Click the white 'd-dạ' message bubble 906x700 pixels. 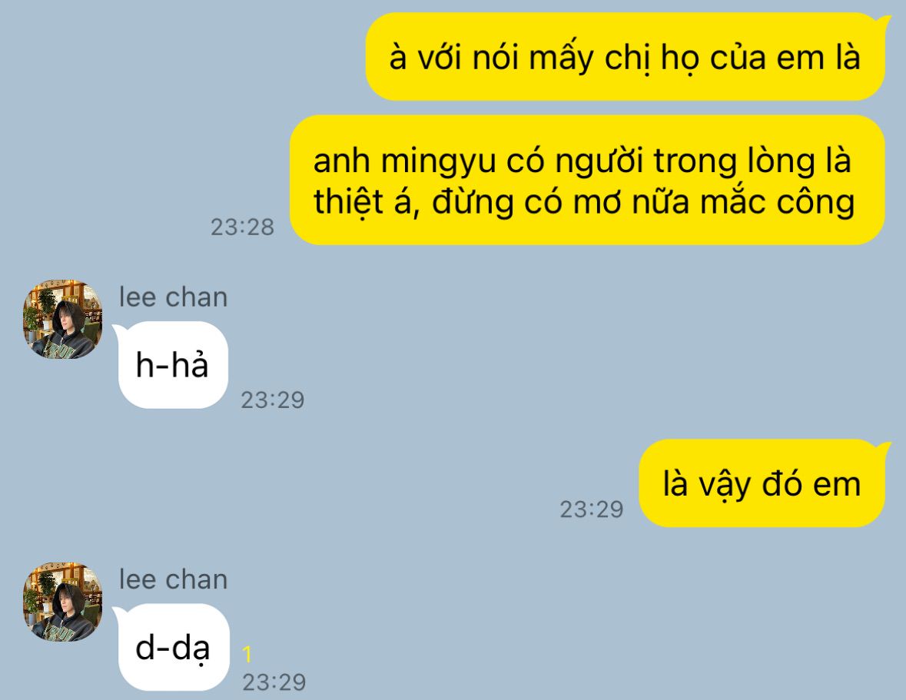pyautogui.click(x=172, y=648)
